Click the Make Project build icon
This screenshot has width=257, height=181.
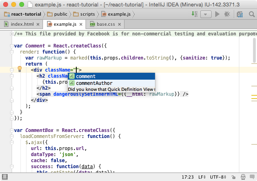point(194,14)
